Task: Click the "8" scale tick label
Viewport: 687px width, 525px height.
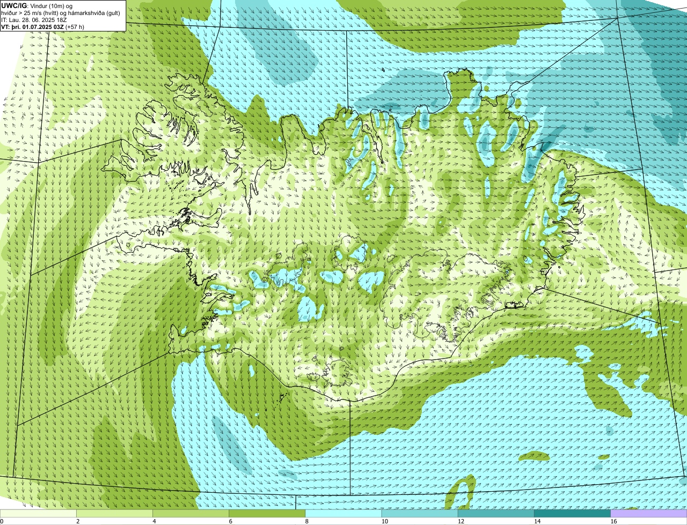Action: click(x=306, y=521)
